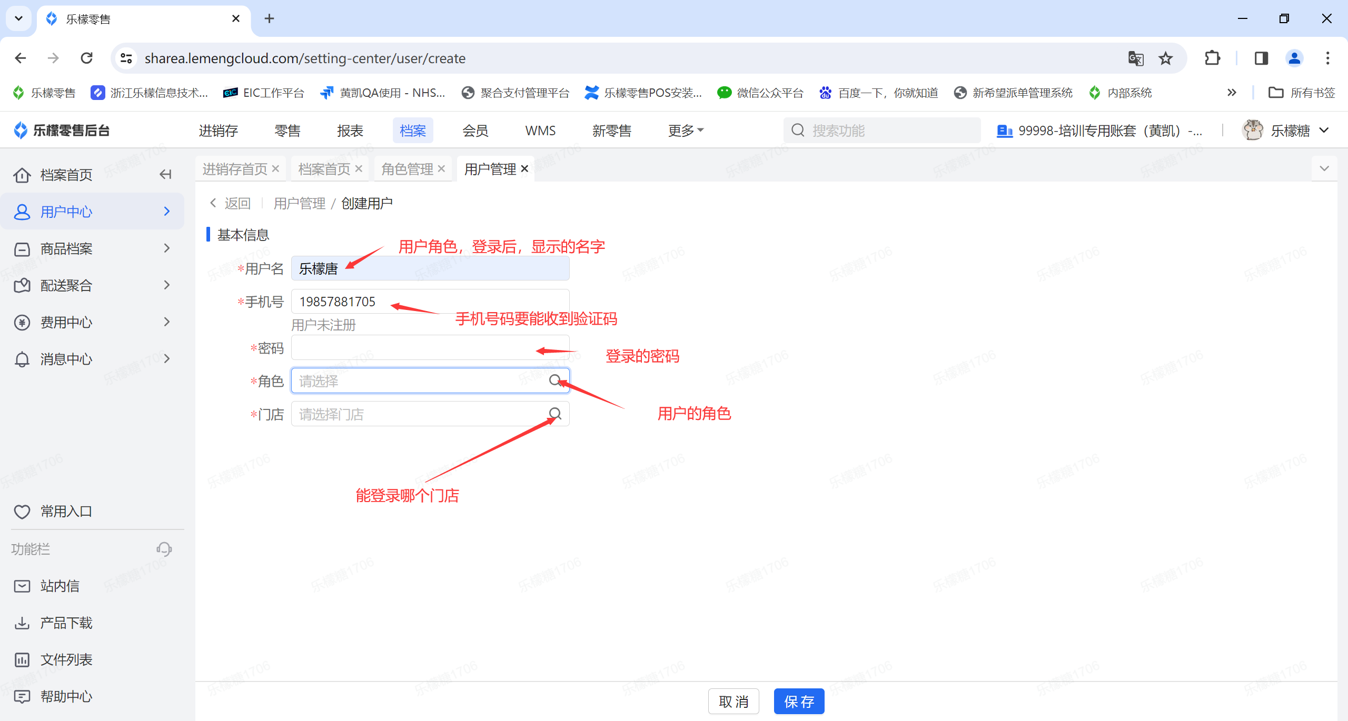Expand the page tabs list chevron
1348x721 pixels.
[x=1324, y=168]
